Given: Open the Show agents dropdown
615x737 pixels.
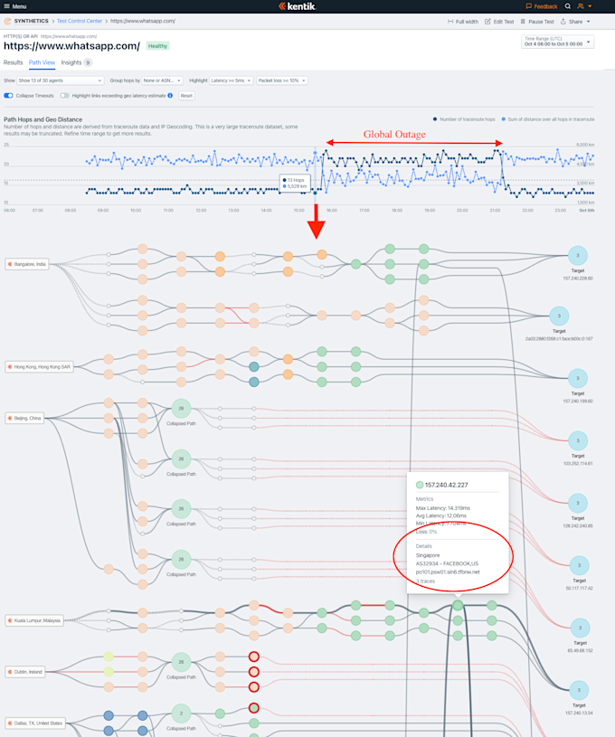Looking at the screenshot, I should 61,80.
